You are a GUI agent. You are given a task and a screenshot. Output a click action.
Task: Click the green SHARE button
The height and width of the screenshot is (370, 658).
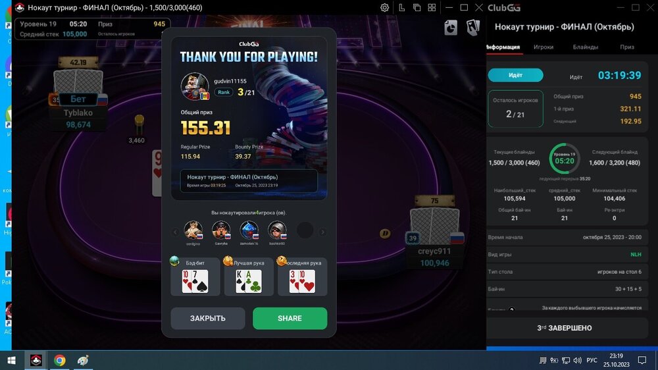pyautogui.click(x=290, y=319)
